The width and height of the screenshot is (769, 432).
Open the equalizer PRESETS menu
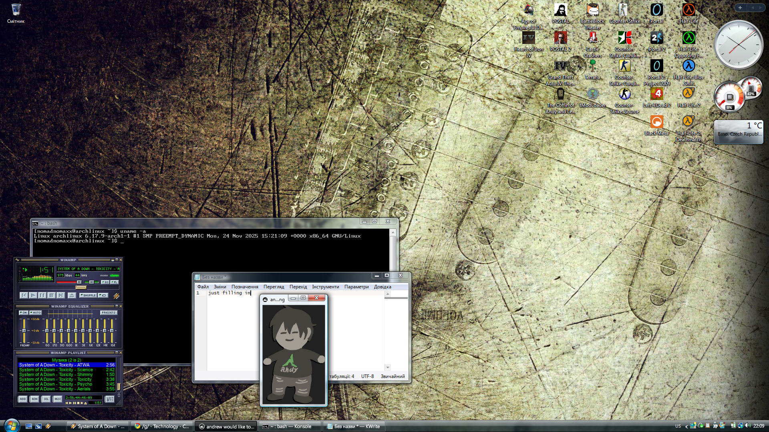[x=109, y=312]
